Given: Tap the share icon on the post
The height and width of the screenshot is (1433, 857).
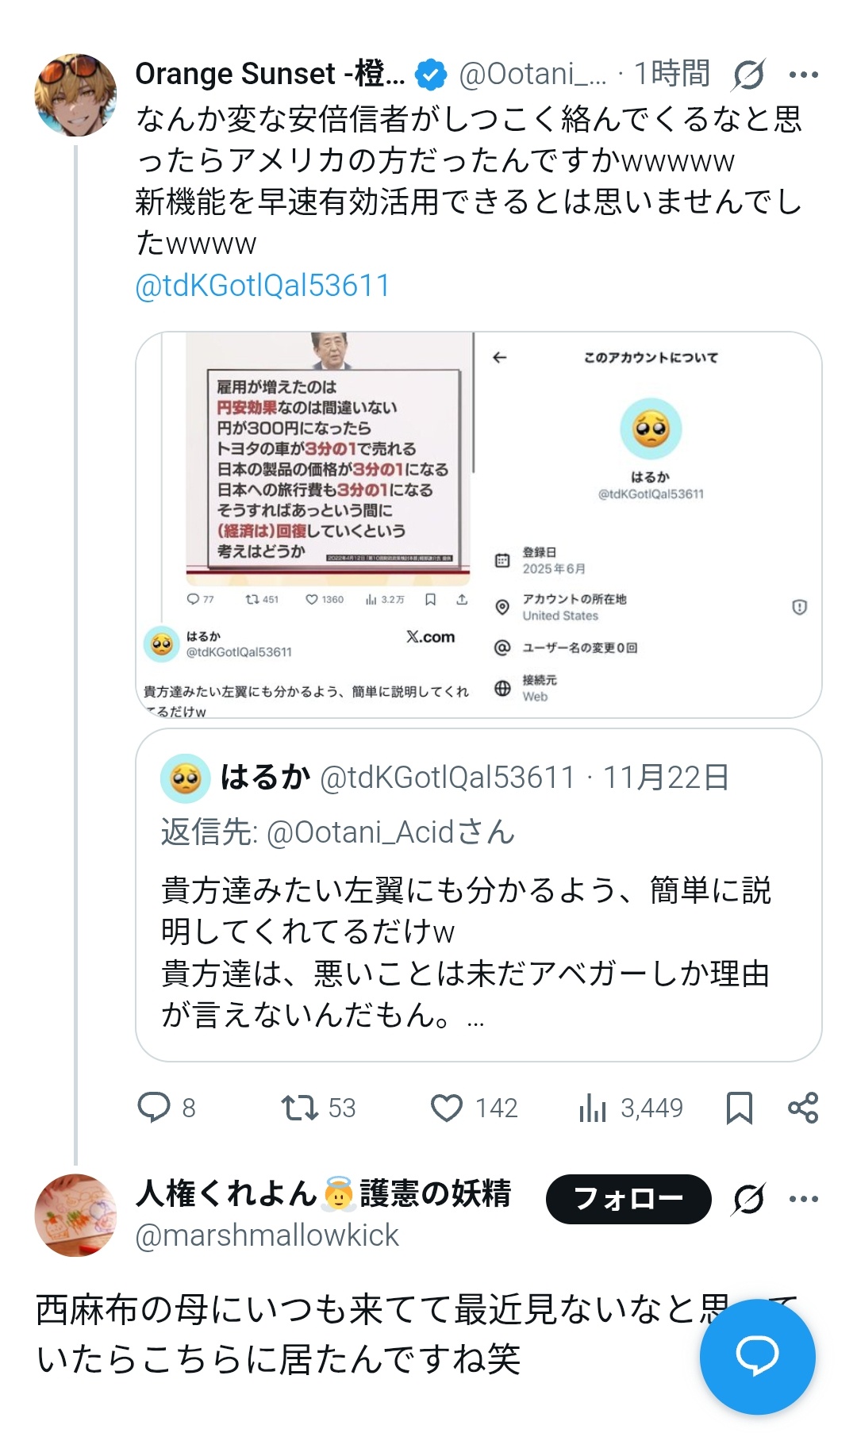Looking at the screenshot, I should 803,1108.
